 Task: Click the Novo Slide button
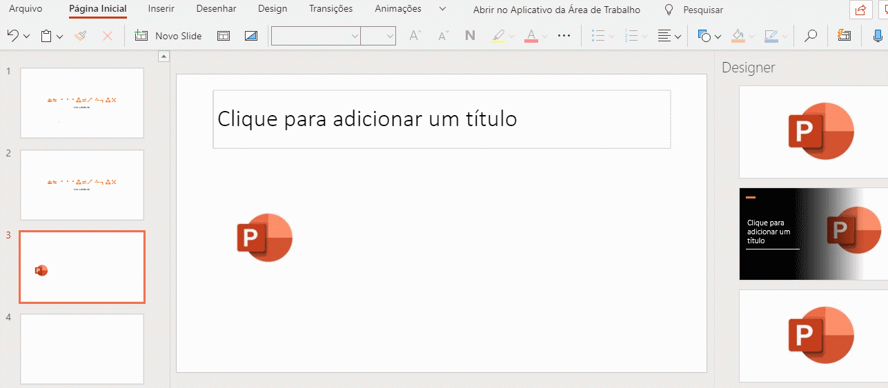tap(168, 36)
